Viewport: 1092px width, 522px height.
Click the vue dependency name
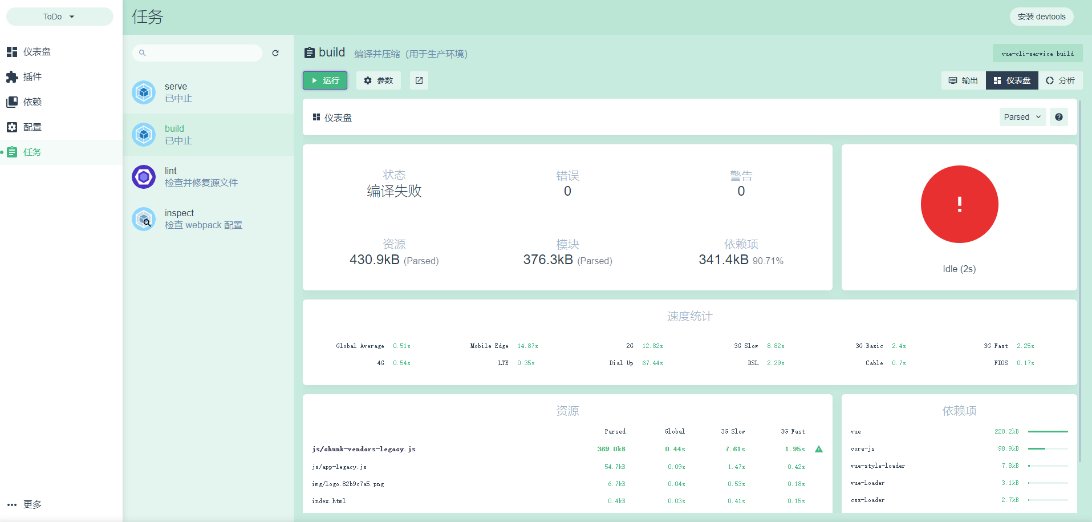click(x=856, y=432)
